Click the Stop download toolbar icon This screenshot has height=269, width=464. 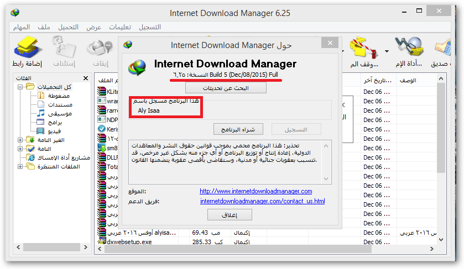pyautogui.click(x=100, y=52)
